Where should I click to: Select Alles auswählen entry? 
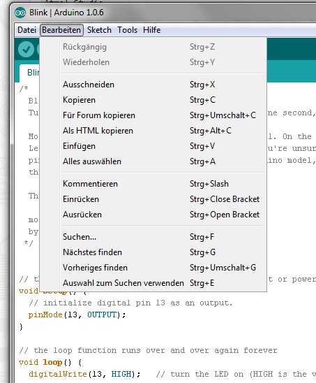(163, 161)
